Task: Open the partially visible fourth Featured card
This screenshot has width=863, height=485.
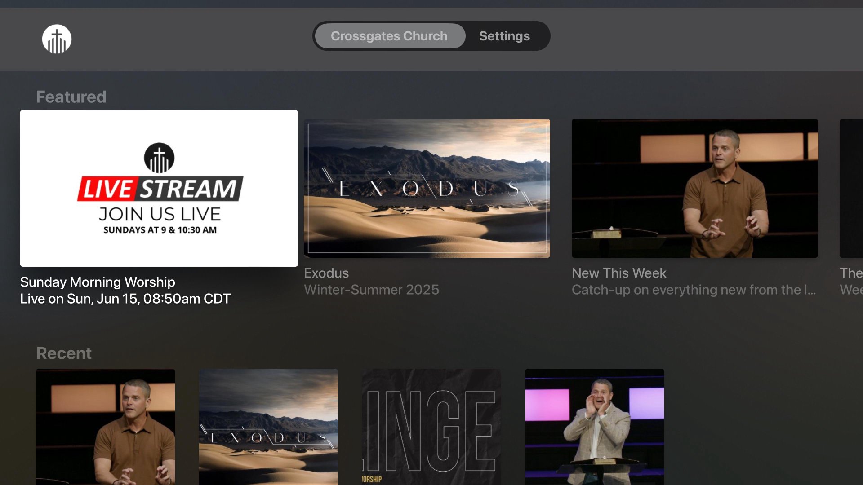Action: (x=851, y=188)
